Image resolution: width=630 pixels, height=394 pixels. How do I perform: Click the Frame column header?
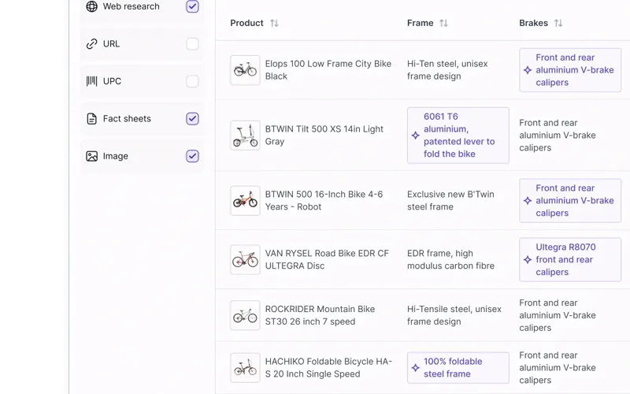pos(420,23)
